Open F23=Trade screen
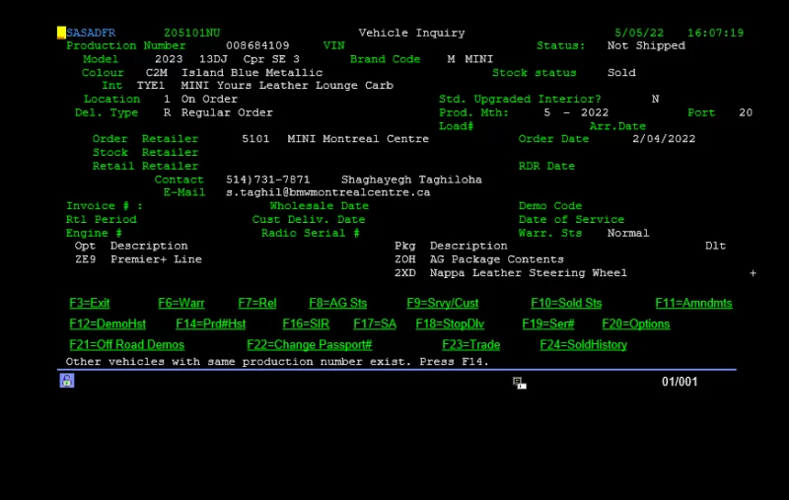Viewport: 789px width, 500px height. [x=471, y=345]
